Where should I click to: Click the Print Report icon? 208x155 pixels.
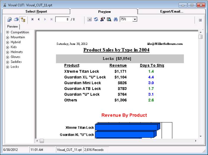coord(16,19)
